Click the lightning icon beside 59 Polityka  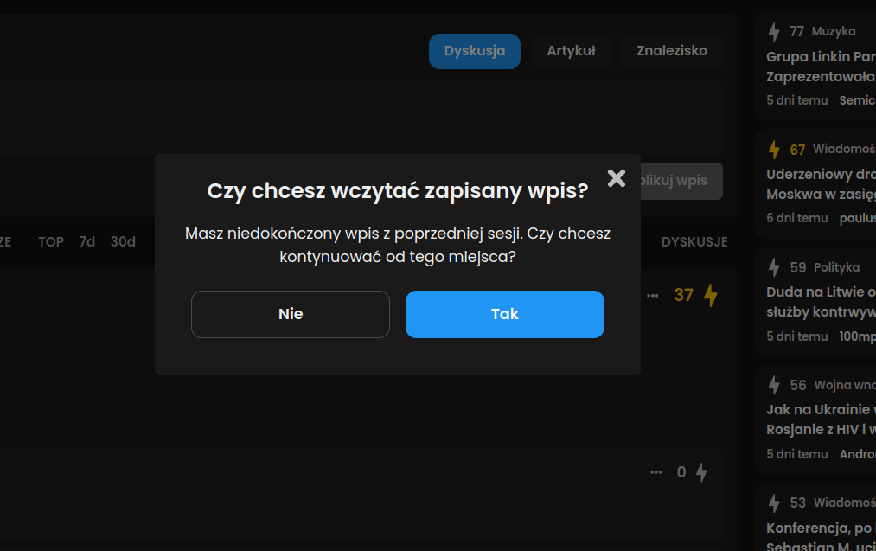pyautogui.click(x=774, y=267)
